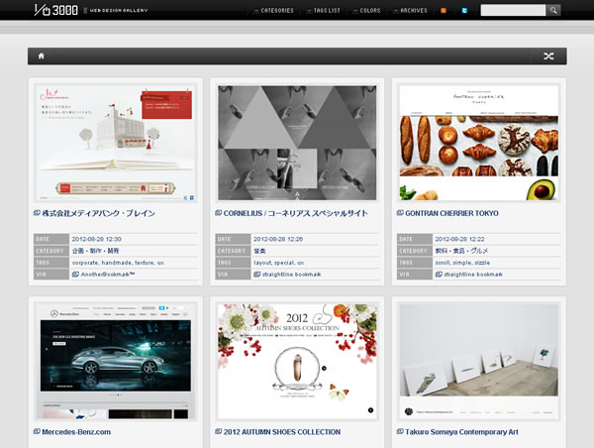Select the sizzle tag
Viewport: 594px width, 448px height.
(x=482, y=263)
